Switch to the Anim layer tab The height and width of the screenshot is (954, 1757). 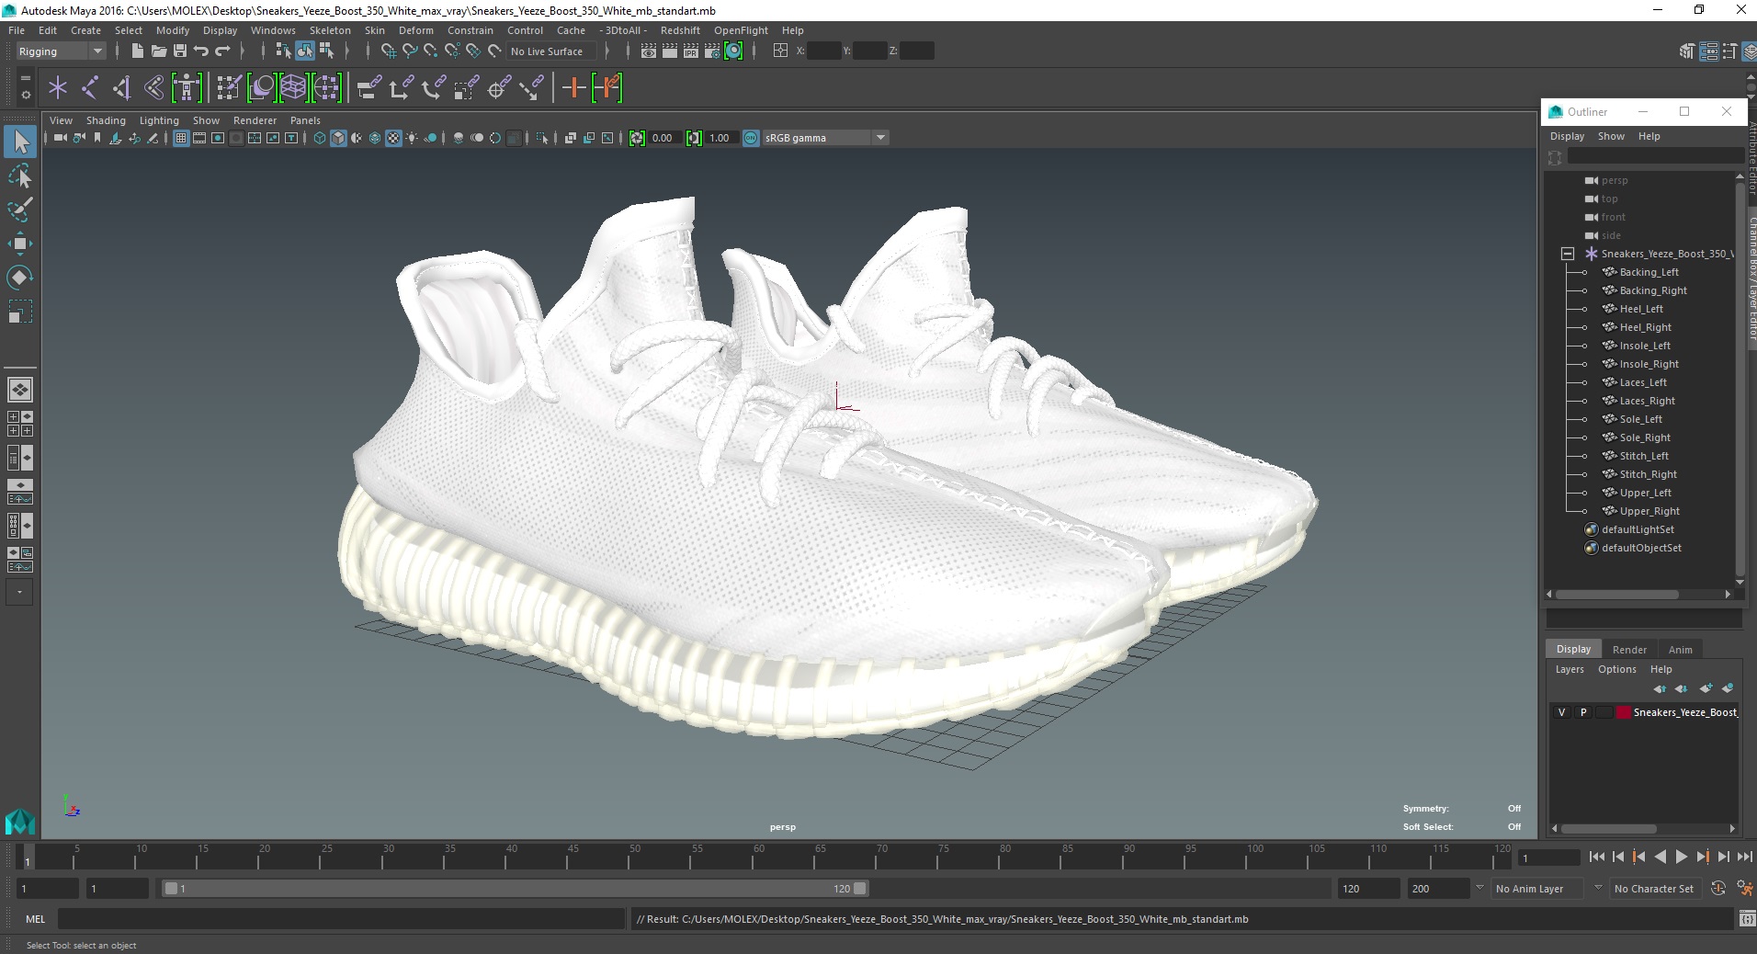pyautogui.click(x=1680, y=649)
